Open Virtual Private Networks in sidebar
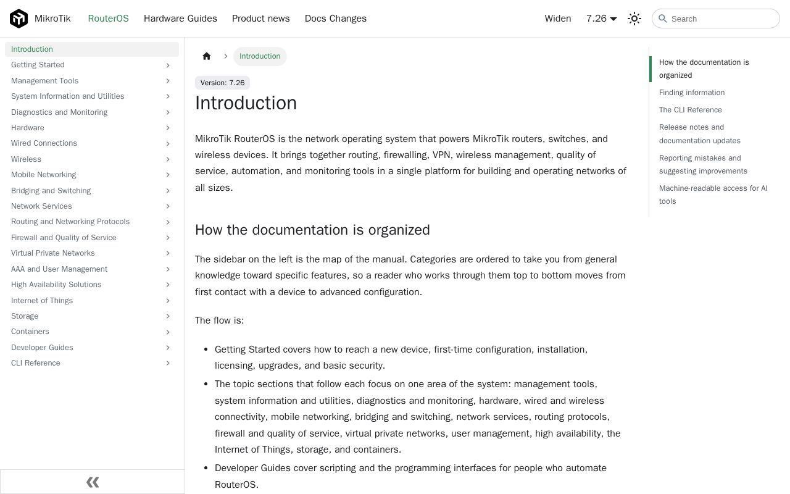 (53, 253)
